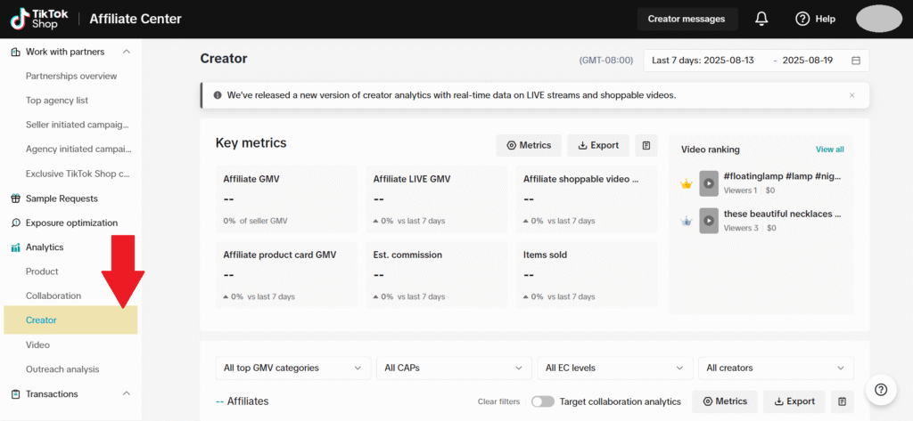Open the All EC levels dropdown
This screenshot has width=913, height=421.
tap(613, 368)
